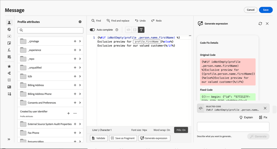Expand the Fax Phone folder

[x=80, y=133]
